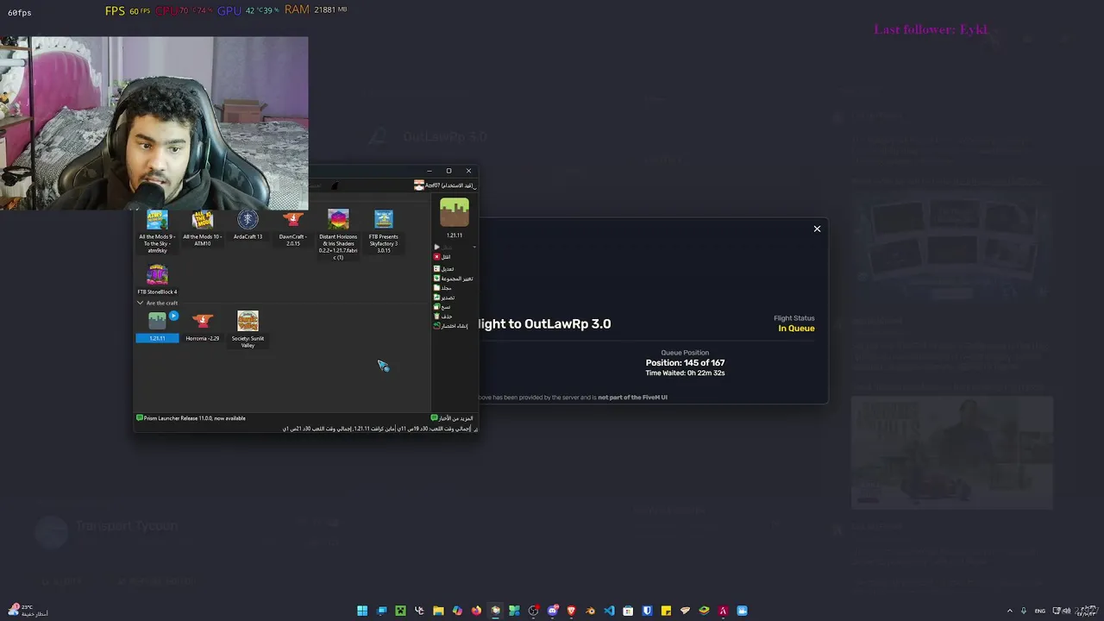This screenshot has height=621, width=1104.
Task: Click the red Kill instance button
Action: [x=442, y=257]
